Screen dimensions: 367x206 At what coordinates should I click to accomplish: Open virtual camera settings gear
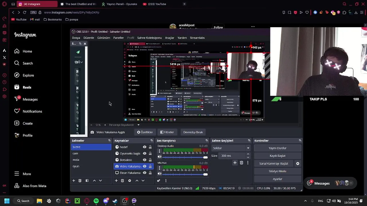[x=298, y=163]
